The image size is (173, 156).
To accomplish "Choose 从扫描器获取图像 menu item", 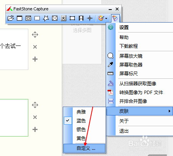I will 140,84.
